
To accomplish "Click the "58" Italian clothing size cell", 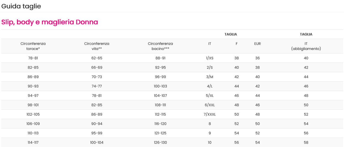I will click(x=306, y=143).
